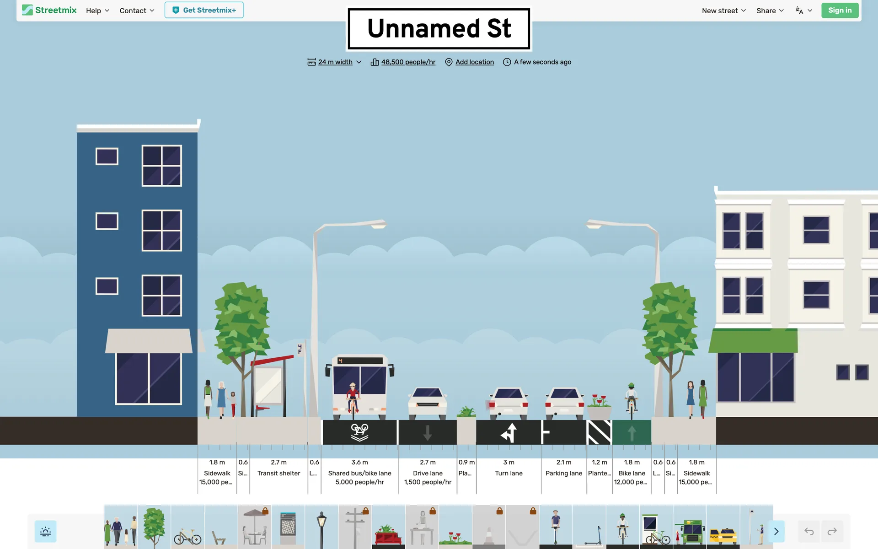Select the sidewalk pedestrians palette item

[121, 527]
